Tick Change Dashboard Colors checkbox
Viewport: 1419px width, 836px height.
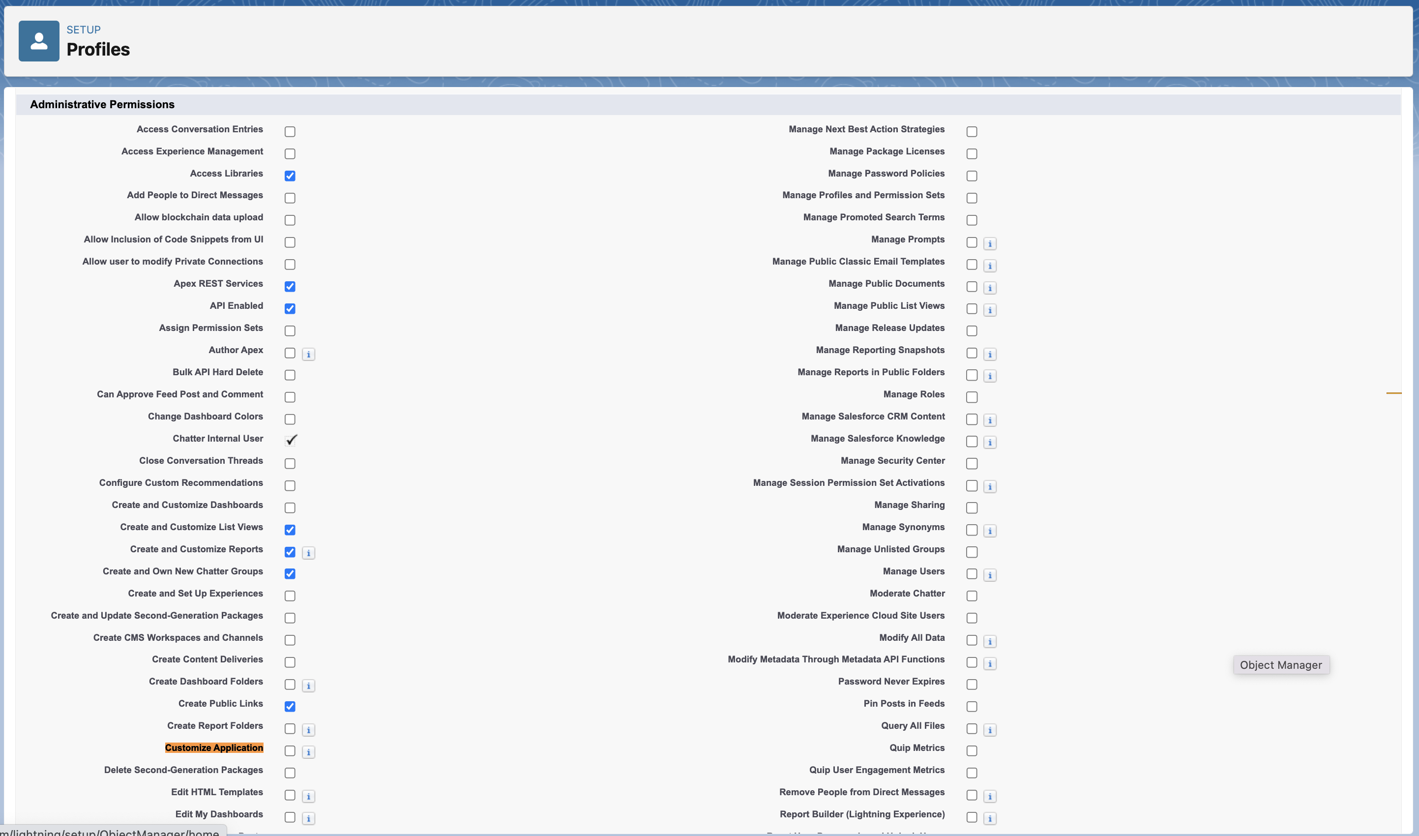[x=290, y=419]
